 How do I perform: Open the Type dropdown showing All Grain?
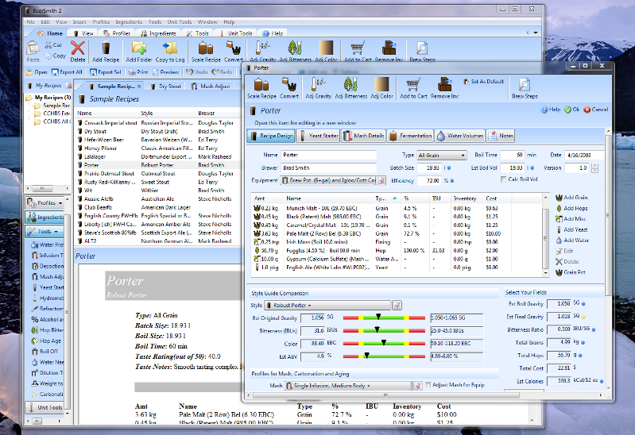pyautogui.click(x=441, y=156)
